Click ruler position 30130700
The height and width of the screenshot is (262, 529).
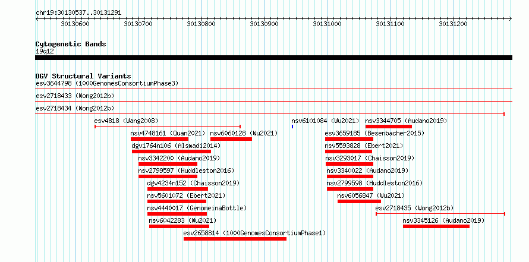coord(138,24)
